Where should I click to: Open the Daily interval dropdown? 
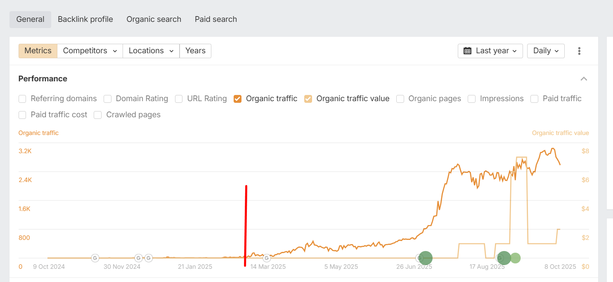[546, 51]
